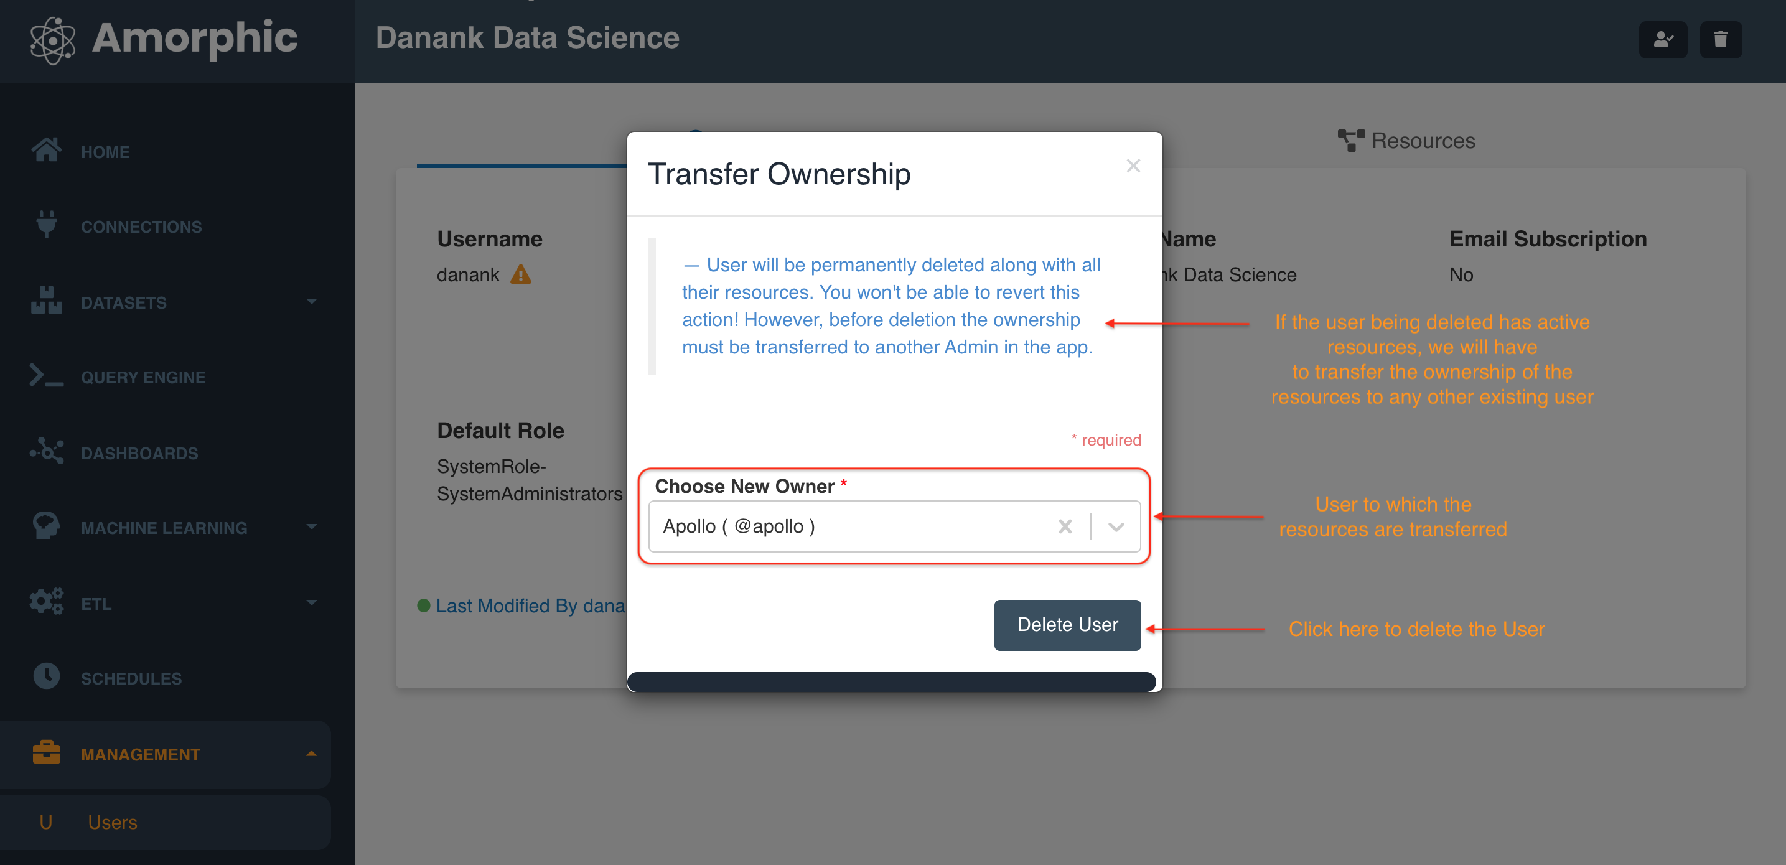Click the Query Engine terminal icon
The height and width of the screenshot is (865, 1786).
coord(47,376)
